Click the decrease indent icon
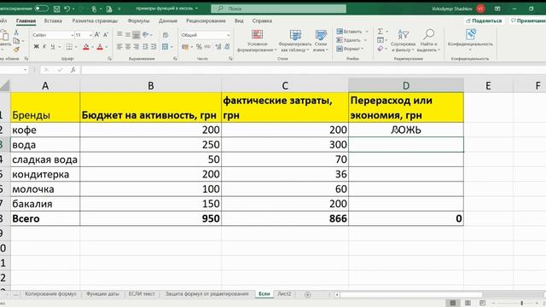Image resolution: width=546 pixels, height=307 pixels. click(x=145, y=47)
